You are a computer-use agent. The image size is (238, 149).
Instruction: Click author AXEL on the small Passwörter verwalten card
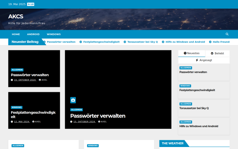44,80
